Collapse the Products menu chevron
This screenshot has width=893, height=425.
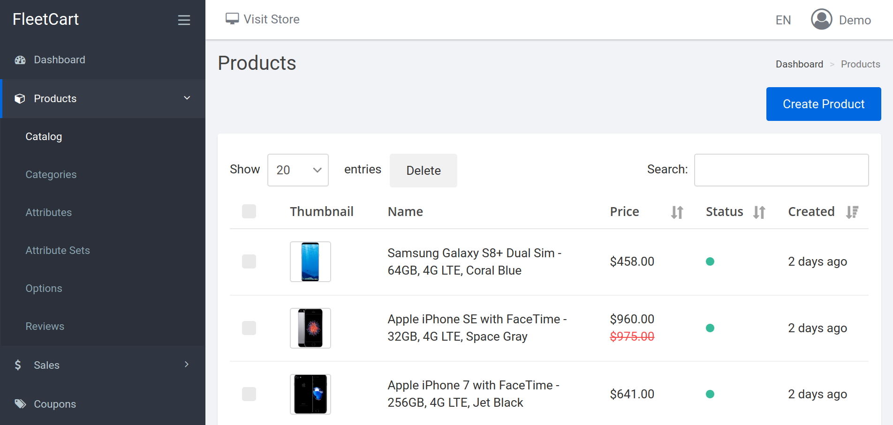click(x=187, y=98)
